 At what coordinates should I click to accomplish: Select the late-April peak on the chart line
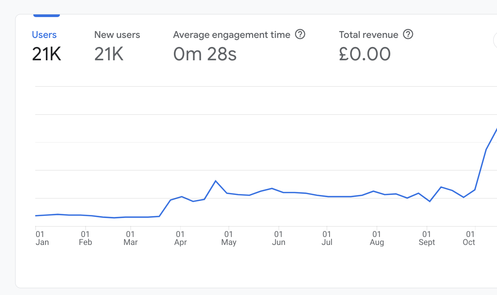click(x=216, y=181)
